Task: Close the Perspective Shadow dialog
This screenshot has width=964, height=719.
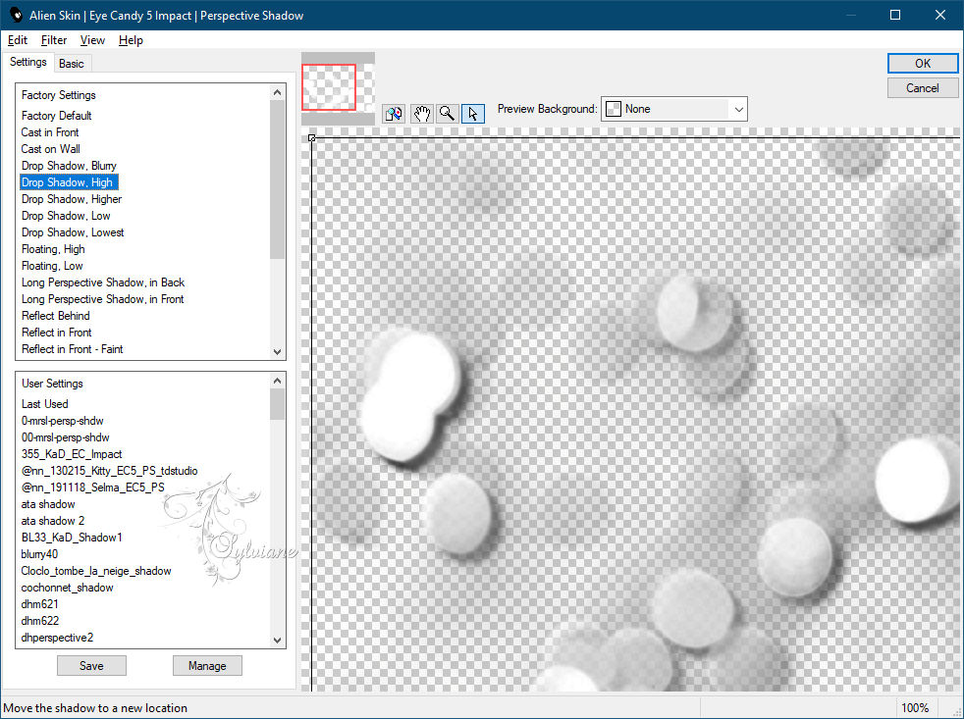Action: click(940, 15)
